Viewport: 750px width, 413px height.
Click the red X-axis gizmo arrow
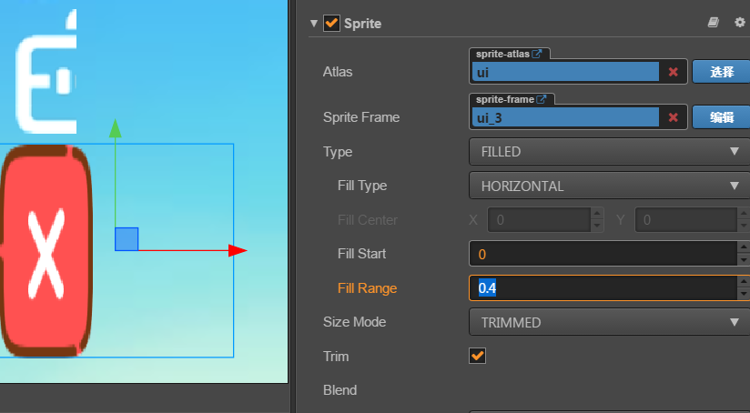click(238, 250)
